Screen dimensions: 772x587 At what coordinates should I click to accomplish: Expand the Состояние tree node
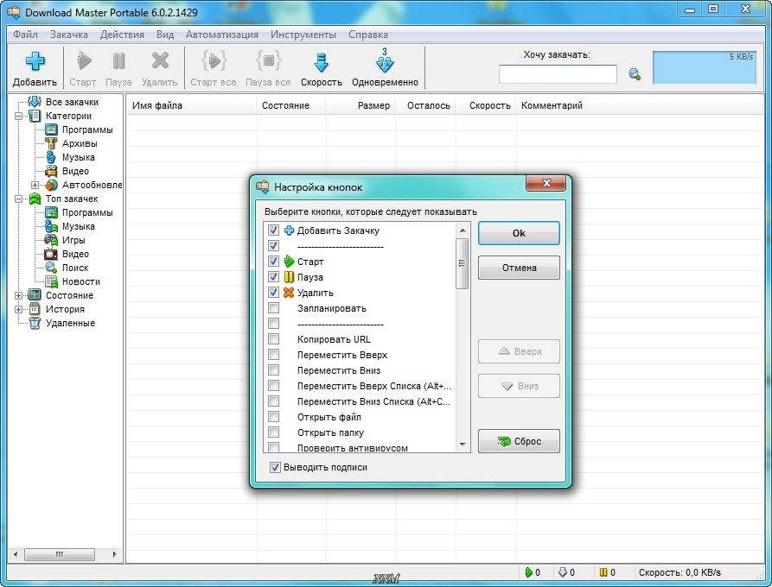click(x=19, y=295)
